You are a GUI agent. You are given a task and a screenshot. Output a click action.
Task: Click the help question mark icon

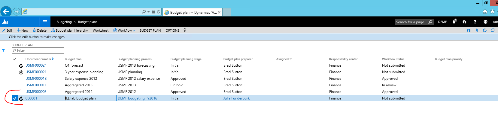pos(475,22)
